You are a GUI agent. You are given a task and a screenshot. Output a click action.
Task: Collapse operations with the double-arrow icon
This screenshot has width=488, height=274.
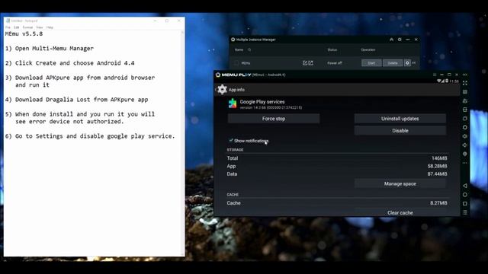pos(414,63)
